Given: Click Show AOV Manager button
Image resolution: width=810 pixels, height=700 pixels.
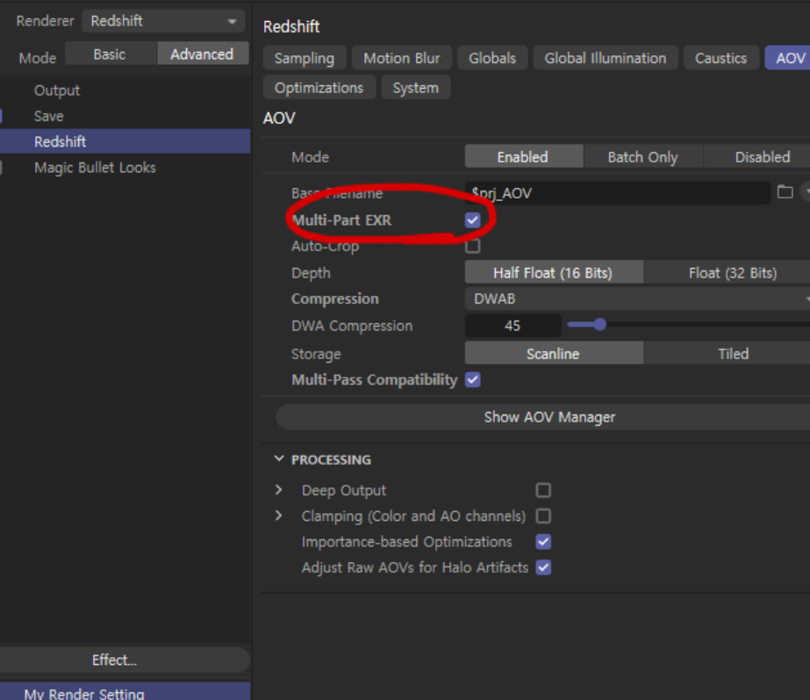Looking at the screenshot, I should [543, 416].
